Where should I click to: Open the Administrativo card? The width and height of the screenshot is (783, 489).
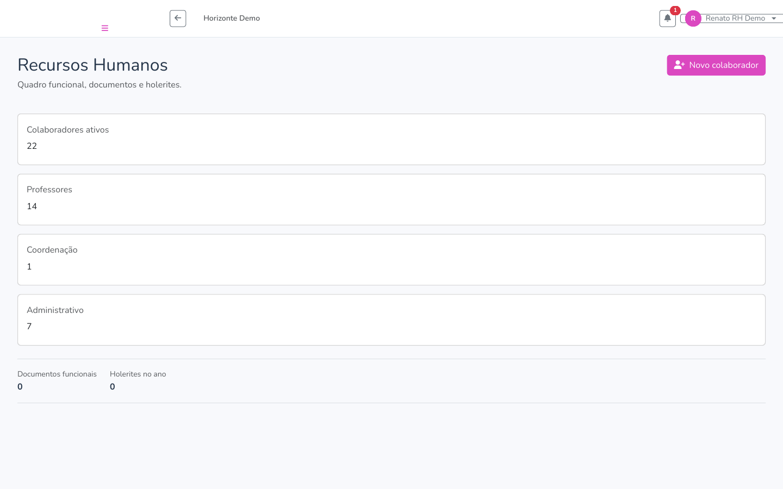391,320
